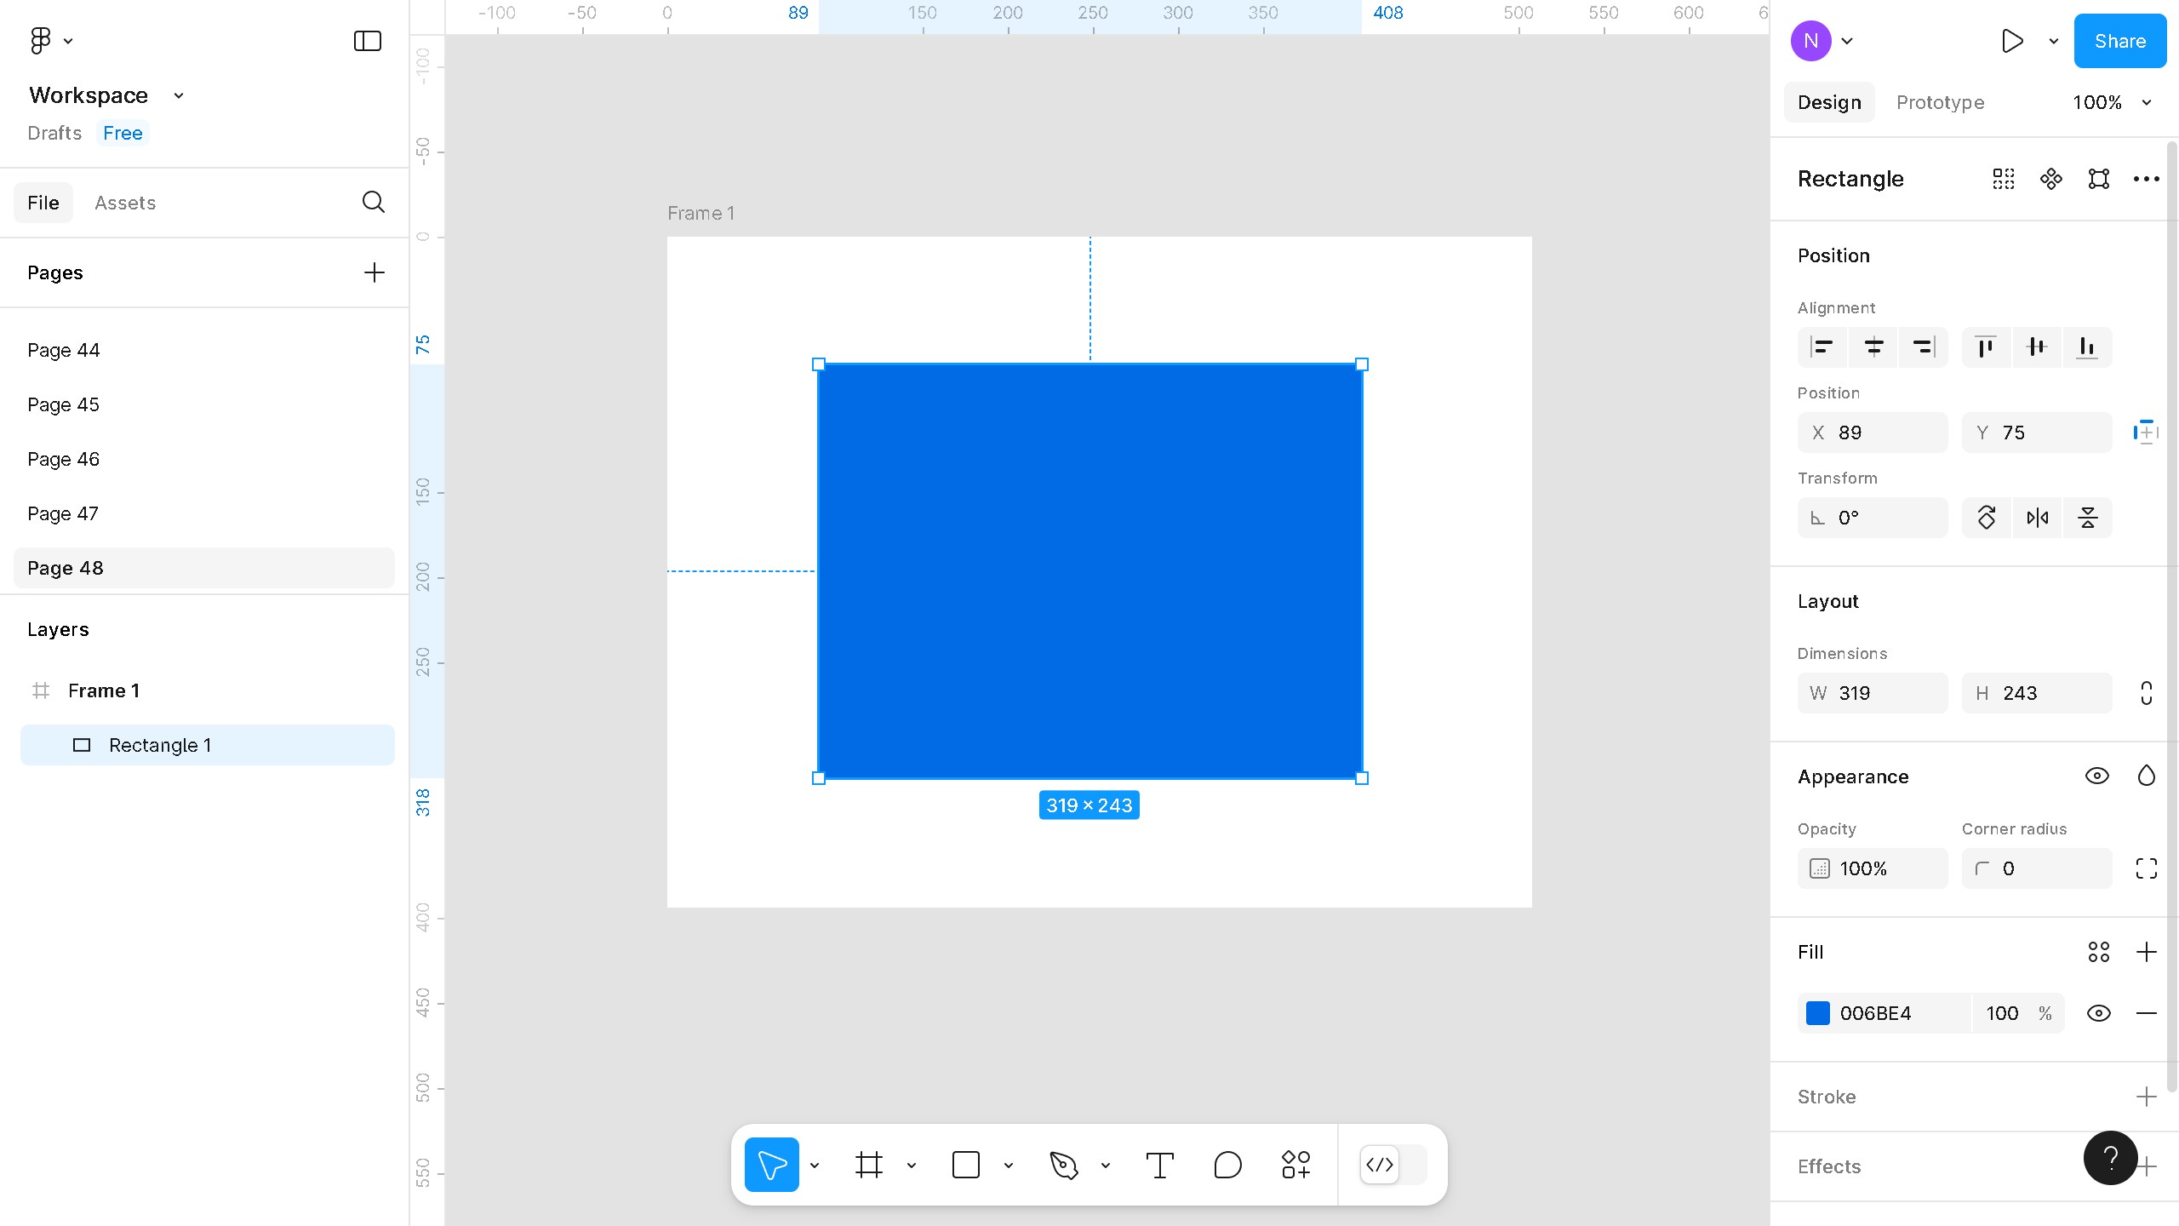
Task: Toggle Dev Mode switch in toolbar
Action: 1393,1165
